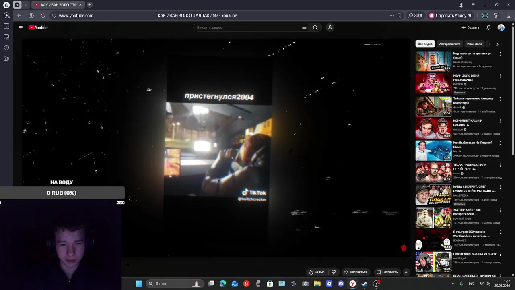Open ИВАН ЗОЛО МЕНЯ РАЗОБЛАЧИЛ thumbnail
This screenshot has height=290, width=515.
click(433, 83)
